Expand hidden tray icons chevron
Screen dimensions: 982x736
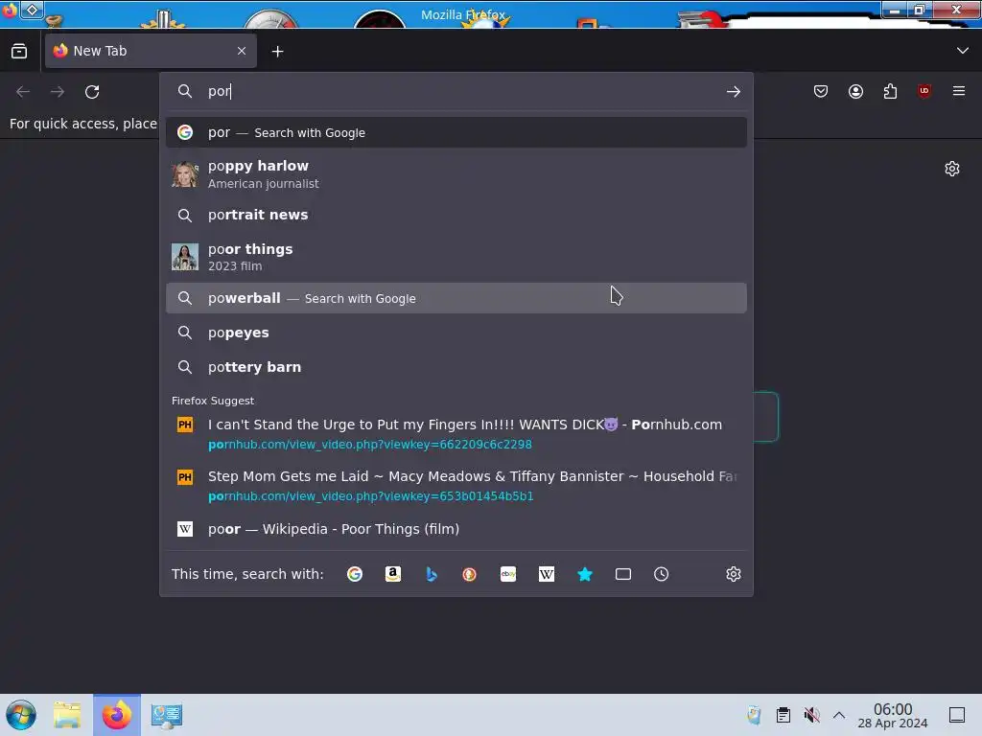[839, 715]
